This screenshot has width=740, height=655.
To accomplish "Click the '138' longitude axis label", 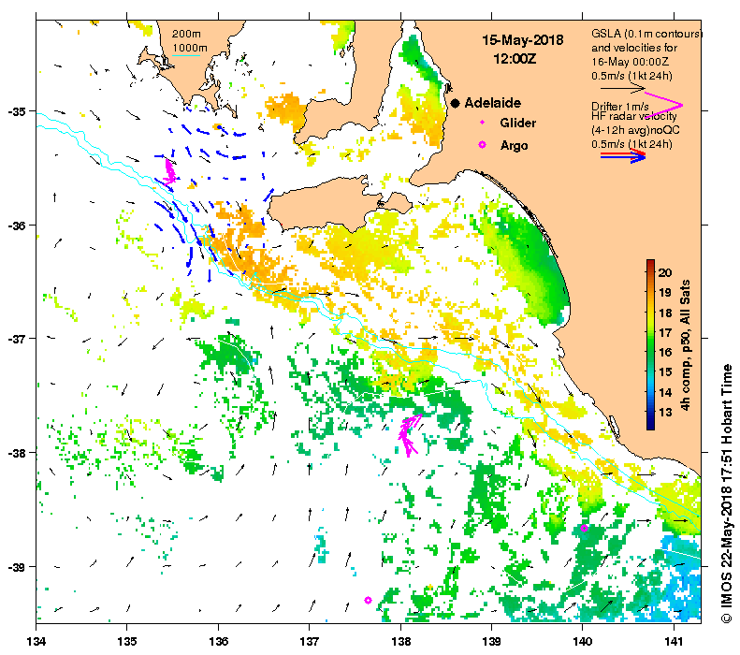I will (x=400, y=641).
